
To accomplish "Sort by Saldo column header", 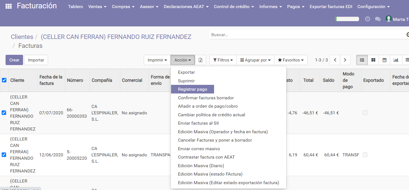I will coord(330,80).
